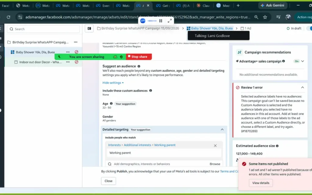Open the 1 Ad breadcrumb

[246, 28]
